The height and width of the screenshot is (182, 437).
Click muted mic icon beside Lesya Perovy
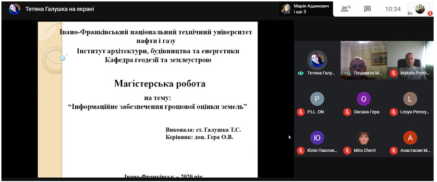(393, 112)
